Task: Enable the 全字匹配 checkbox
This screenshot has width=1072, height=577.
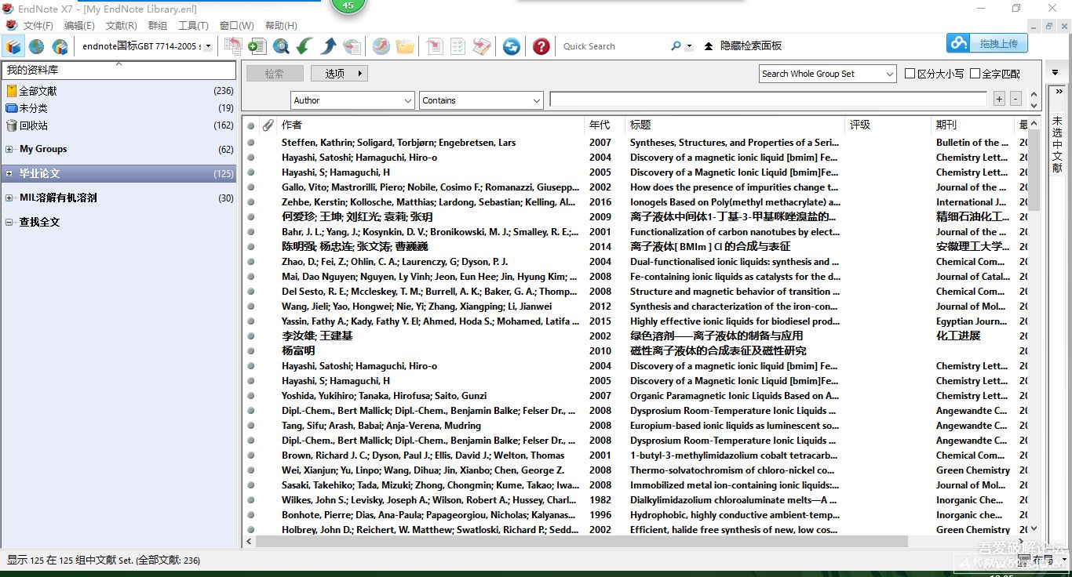Action: [975, 74]
